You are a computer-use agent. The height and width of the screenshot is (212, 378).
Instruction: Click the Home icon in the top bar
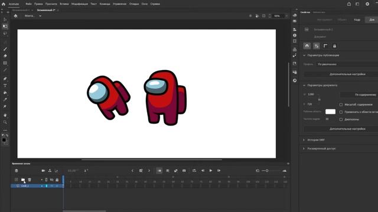click(4, 4)
